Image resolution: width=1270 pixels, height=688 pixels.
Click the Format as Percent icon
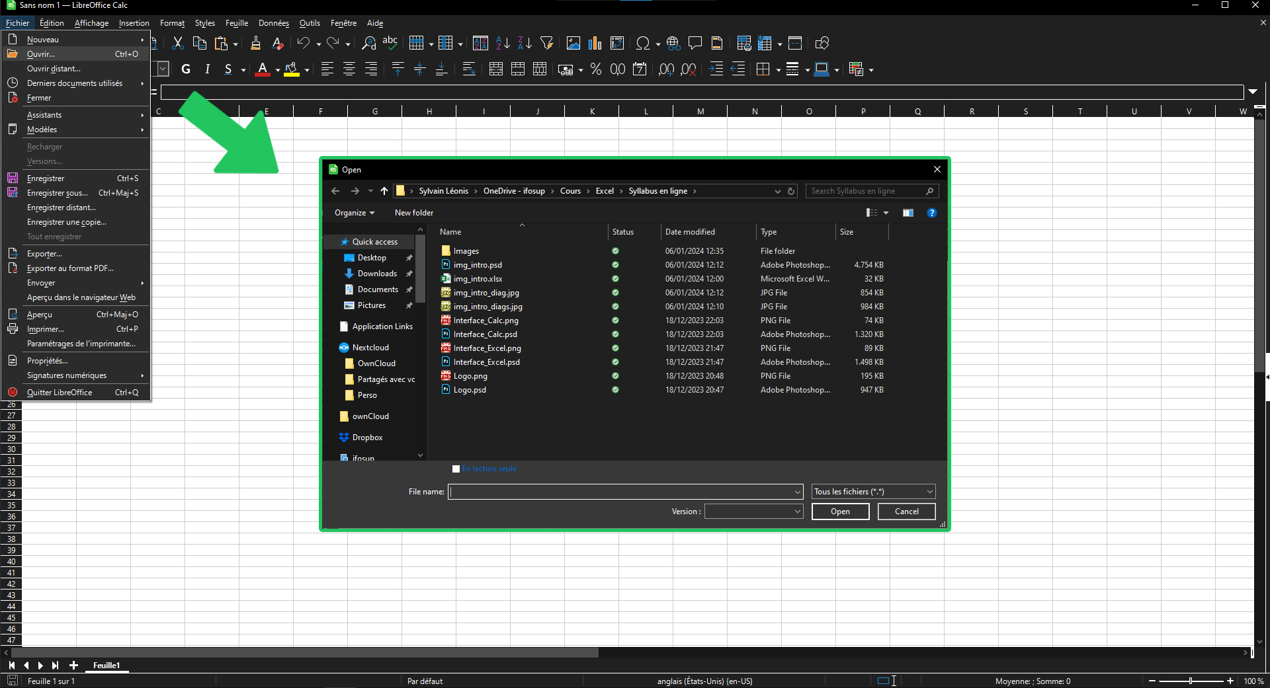pyautogui.click(x=596, y=69)
